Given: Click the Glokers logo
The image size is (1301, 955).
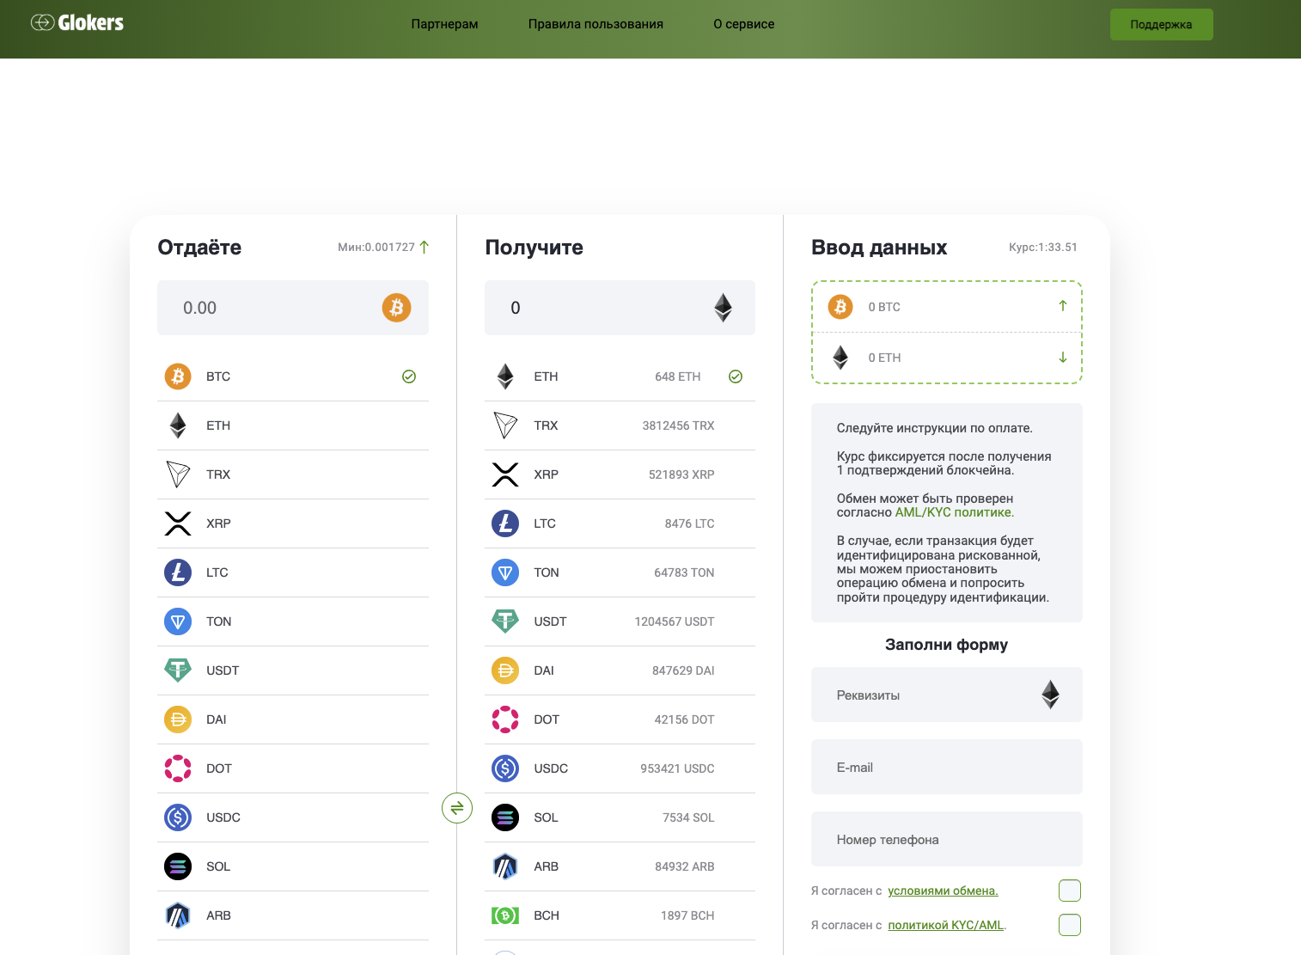Looking at the screenshot, I should pos(77,23).
